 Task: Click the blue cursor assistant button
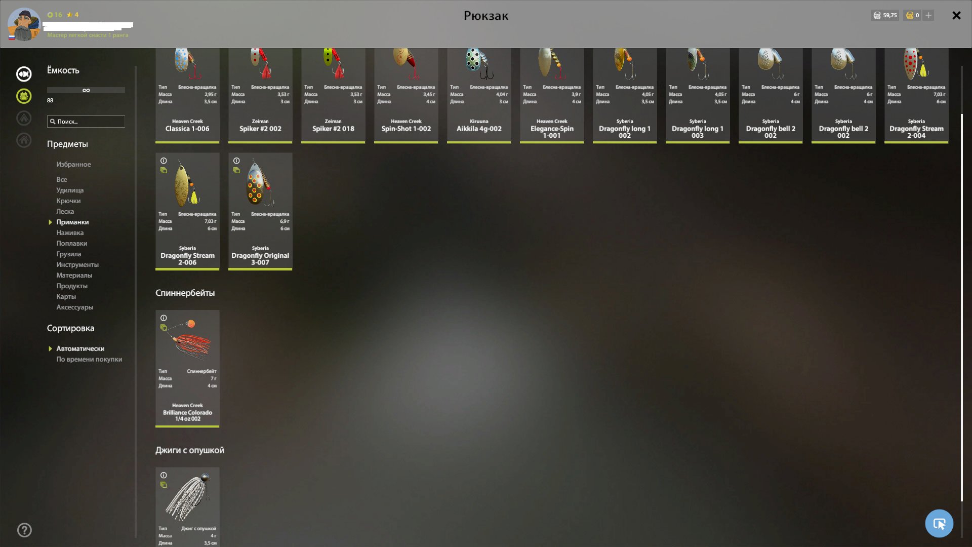tap(939, 523)
